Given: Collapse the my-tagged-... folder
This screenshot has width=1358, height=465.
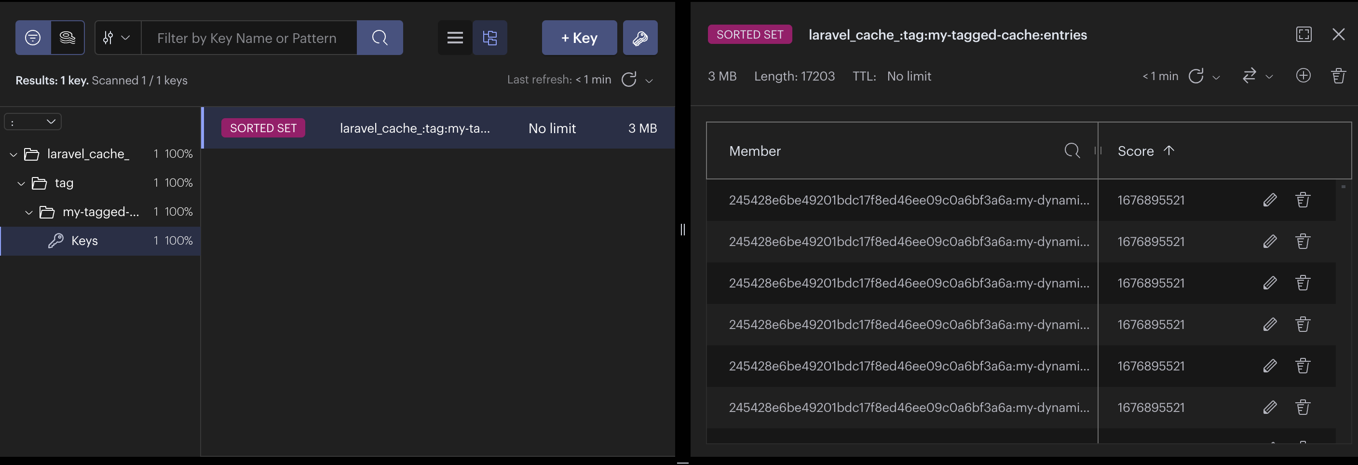Looking at the screenshot, I should coord(29,212).
